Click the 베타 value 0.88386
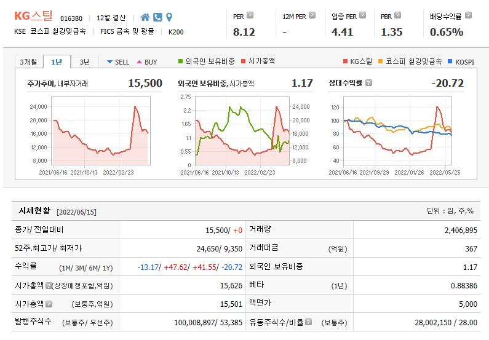Image resolution: width=489 pixels, height=340 pixels. coord(464,285)
